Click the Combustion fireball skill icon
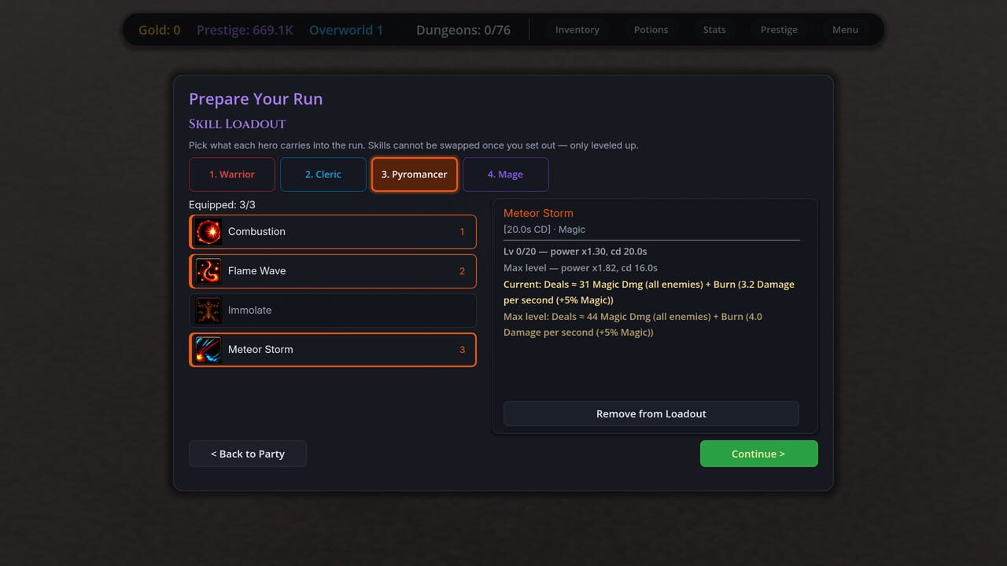Screen dimensions: 1007x566 [x=208, y=232]
